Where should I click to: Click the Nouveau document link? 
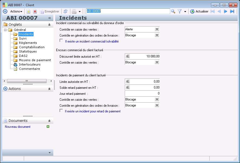tap(18, 127)
